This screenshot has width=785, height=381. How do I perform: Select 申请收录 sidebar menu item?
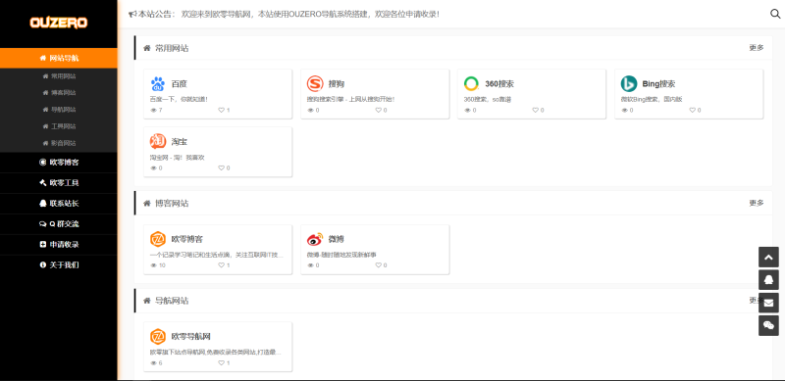click(59, 245)
